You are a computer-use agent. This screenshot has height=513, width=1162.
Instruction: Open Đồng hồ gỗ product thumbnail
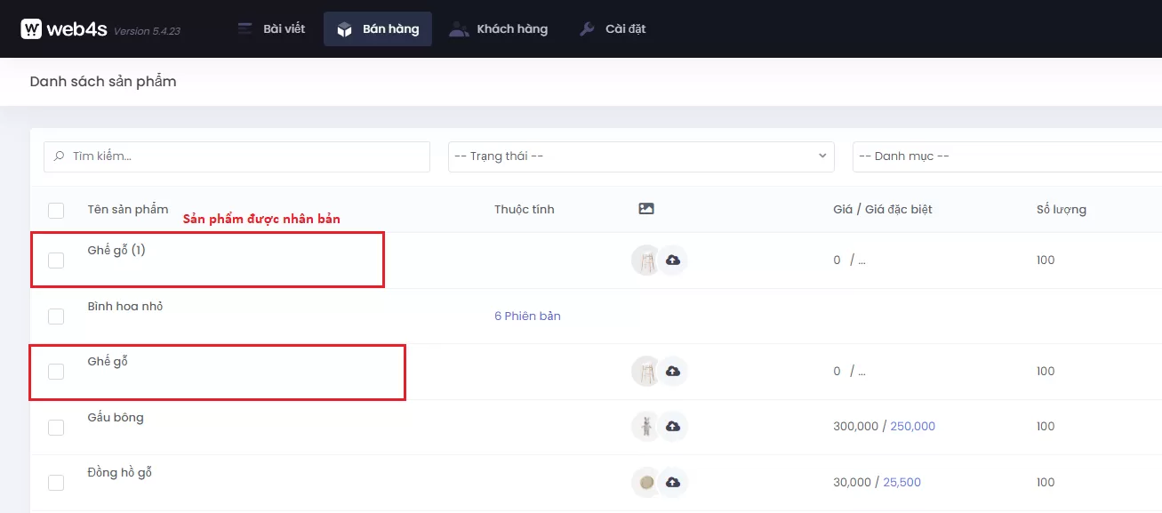[645, 483]
